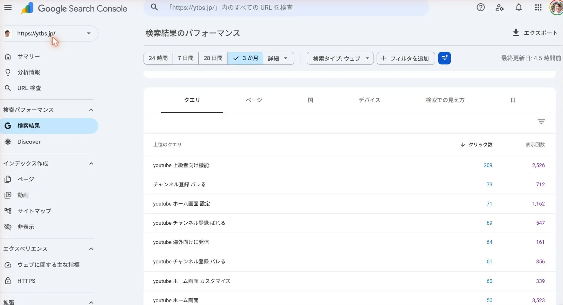Click フィルタを追加 button
Image resolution: width=563 pixels, height=305 pixels.
point(406,58)
